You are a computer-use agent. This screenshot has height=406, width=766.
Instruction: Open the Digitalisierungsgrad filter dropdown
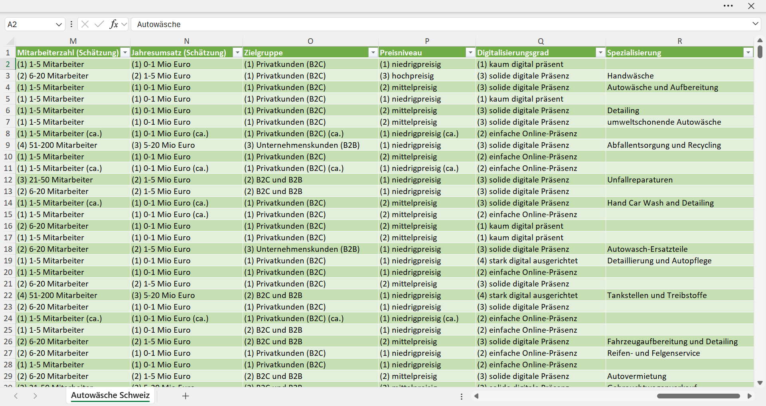pos(600,53)
